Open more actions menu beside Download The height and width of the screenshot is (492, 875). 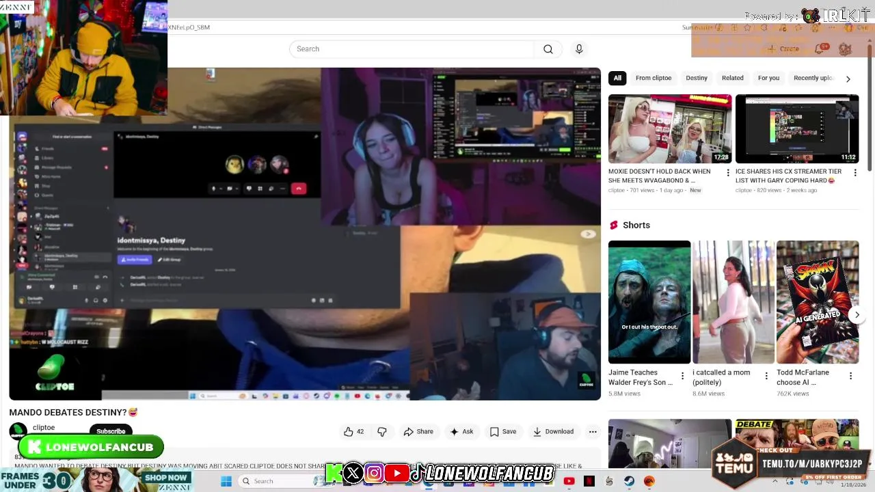point(593,431)
